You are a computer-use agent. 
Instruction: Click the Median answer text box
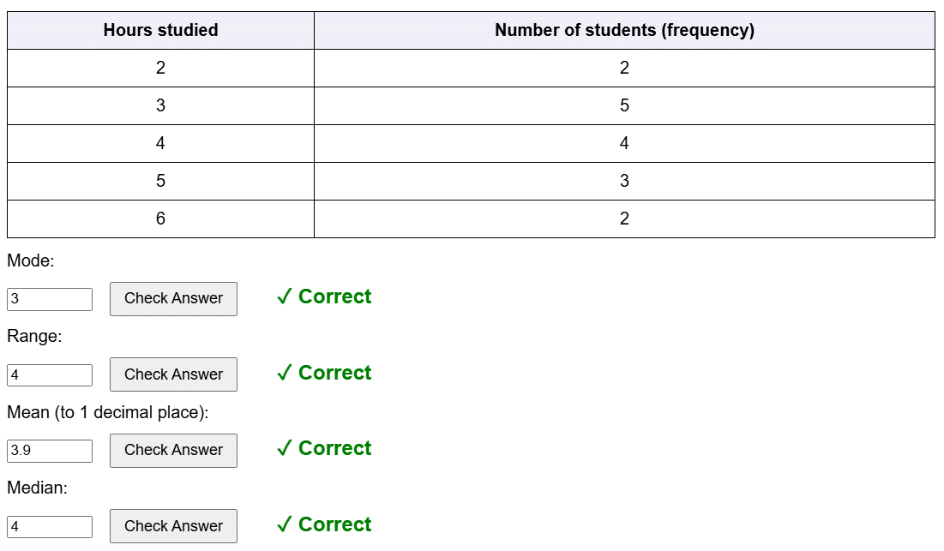click(x=50, y=527)
